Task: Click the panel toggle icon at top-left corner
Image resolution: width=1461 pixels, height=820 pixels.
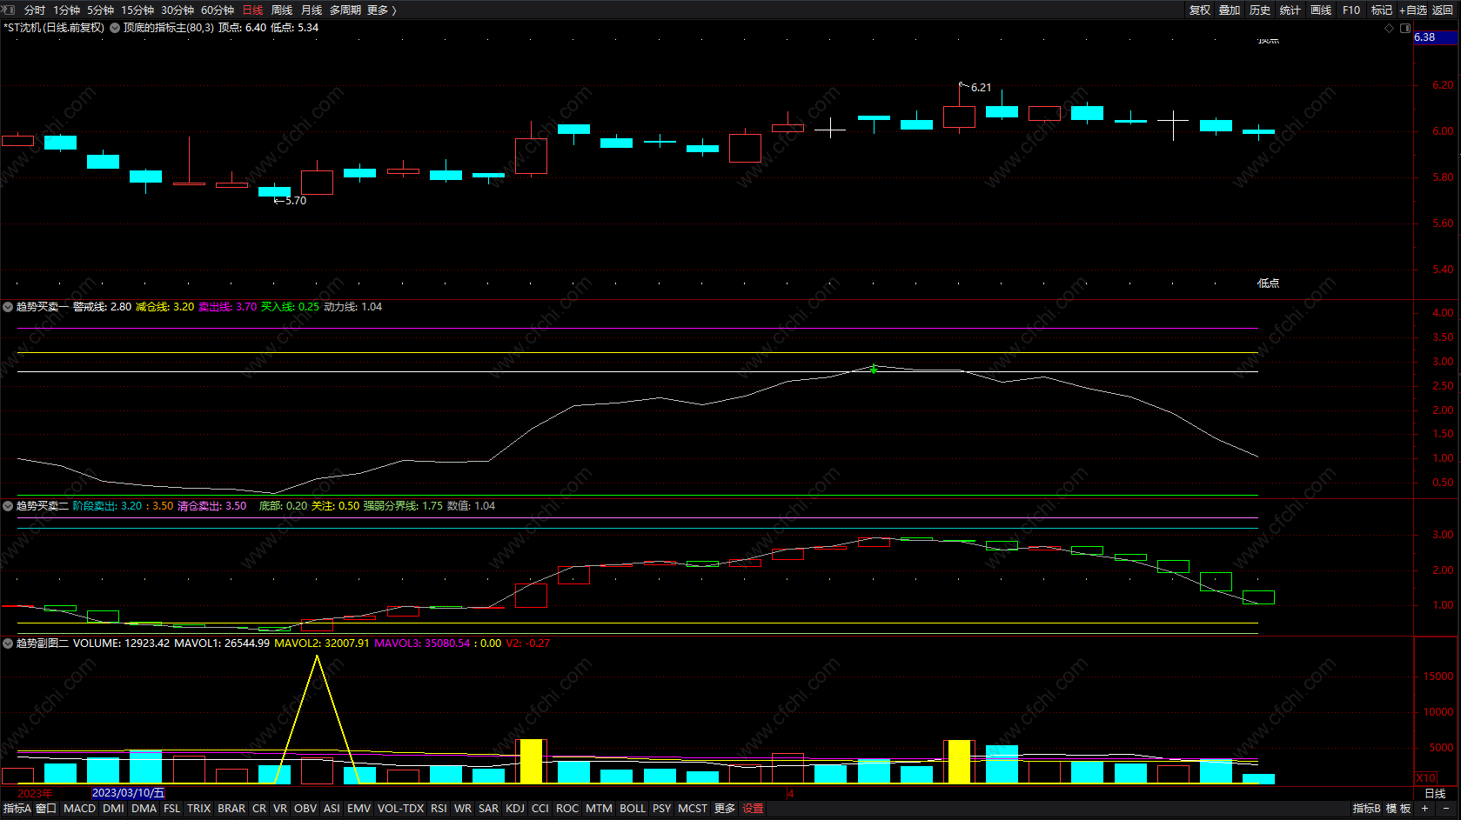Action: coord(10,10)
